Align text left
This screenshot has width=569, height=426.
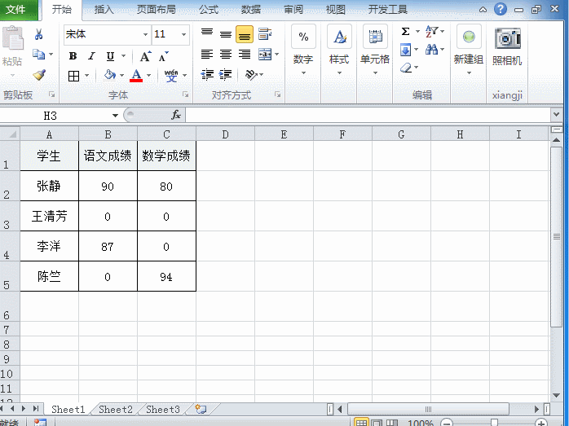[207, 55]
